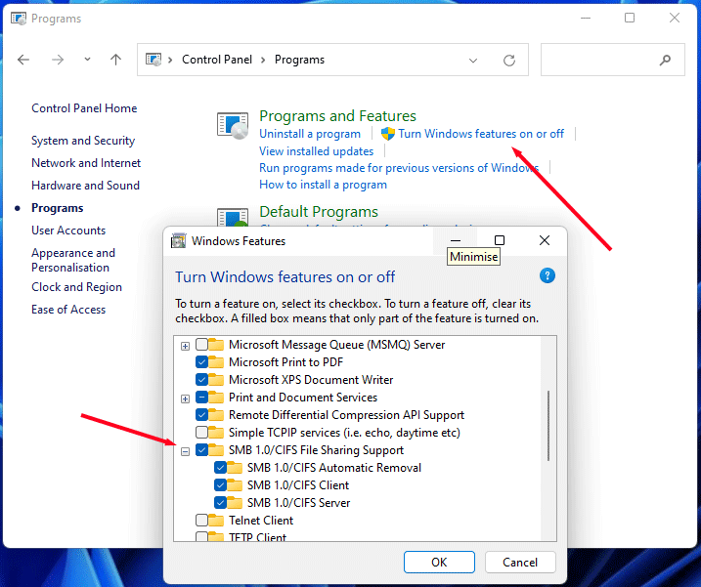701x587 pixels.
Task: Go back using the back arrow
Action: pos(23,60)
